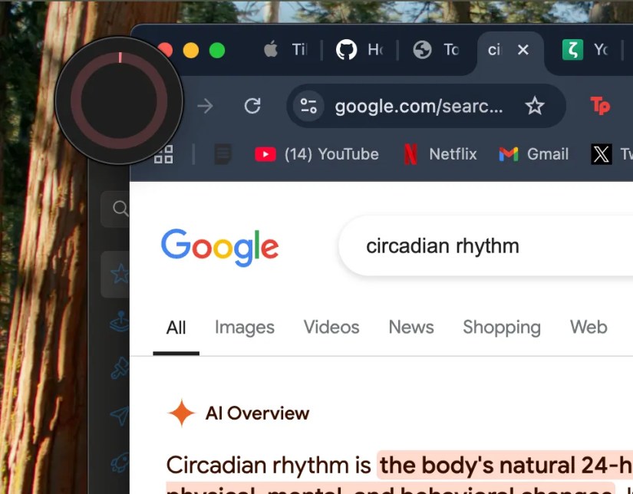The image size is (633, 494).
Task: Close the active circadian search tab
Action: [523, 50]
